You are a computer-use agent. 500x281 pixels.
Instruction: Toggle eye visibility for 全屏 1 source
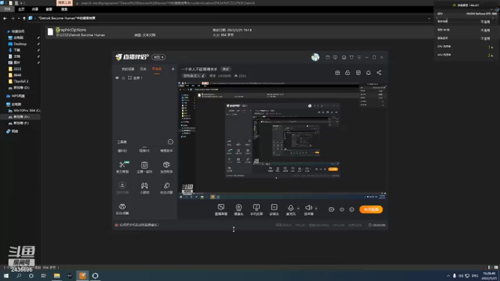pyautogui.click(x=117, y=77)
